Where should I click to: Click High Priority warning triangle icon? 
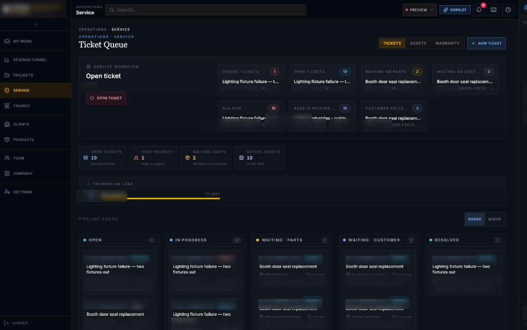point(136,158)
